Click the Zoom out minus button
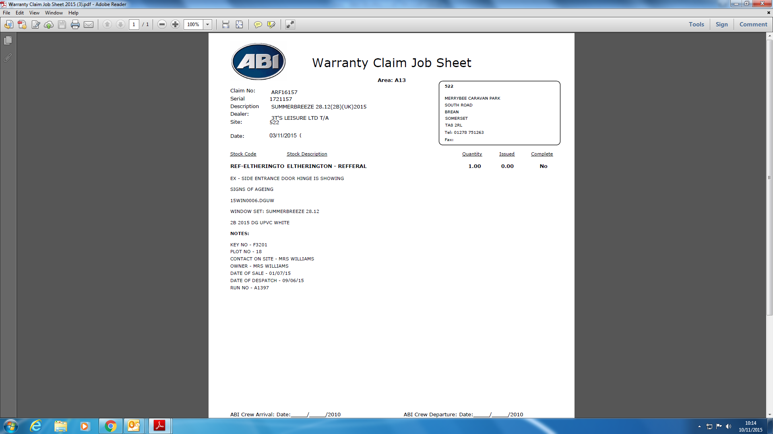The height and width of the screenshot is (434, 773). (162, 25)
